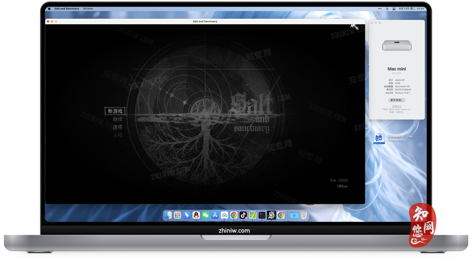472x263 pixels.
Task: Close the Salt and Sanctuary window
Action: pyautogui.click(x=48, y=21)
